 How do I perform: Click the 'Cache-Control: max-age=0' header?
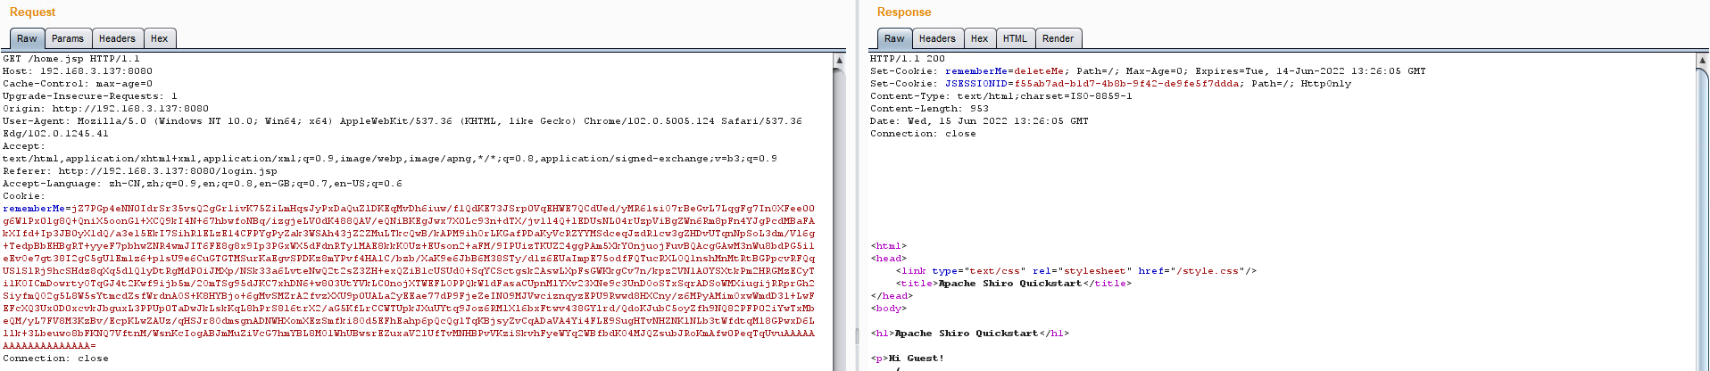pyautogui.click(x=78, y=84)
